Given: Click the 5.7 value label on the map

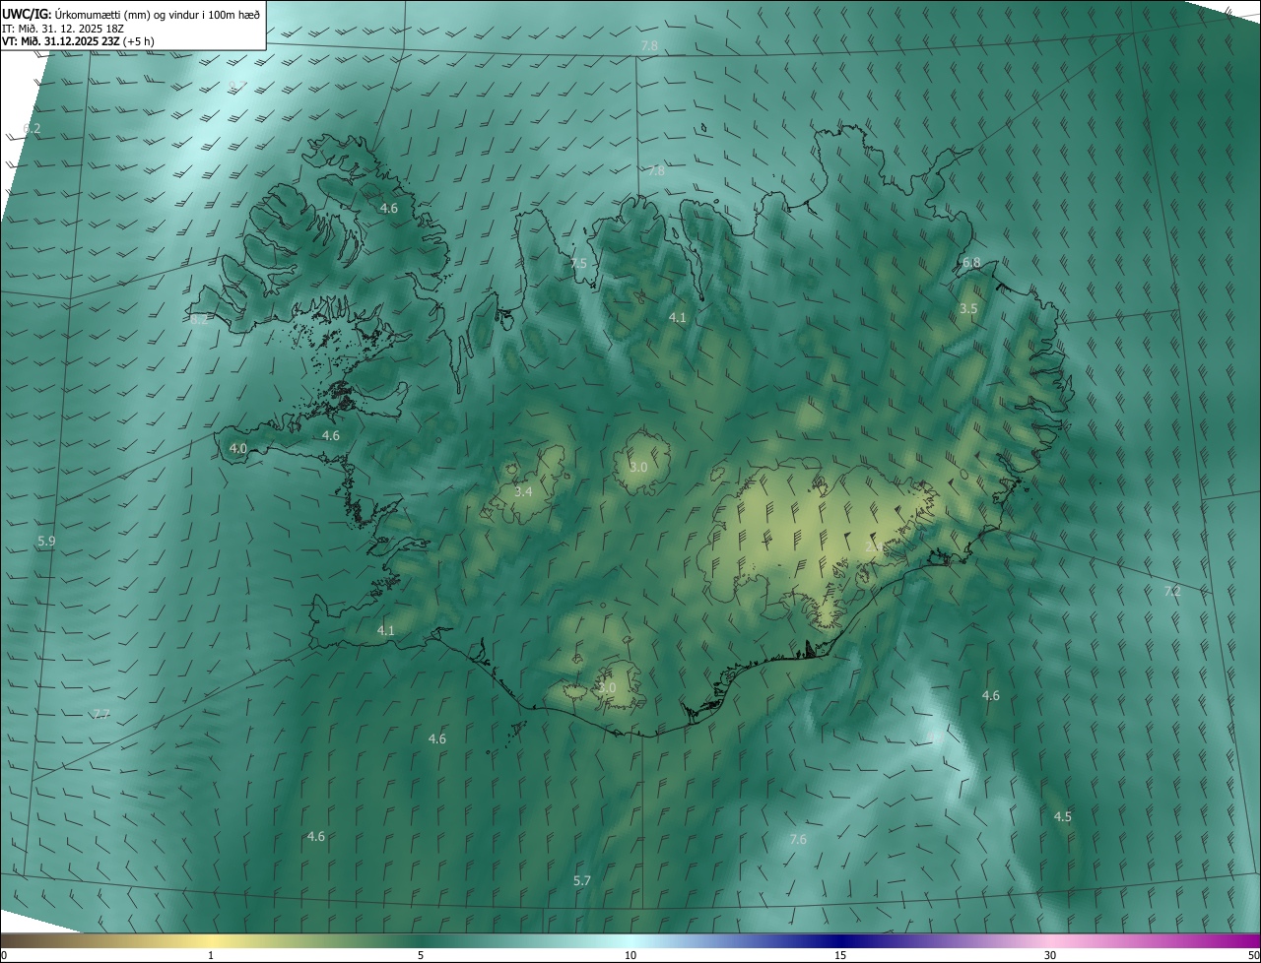Looking at the screenshot, I should coord(582,881).
